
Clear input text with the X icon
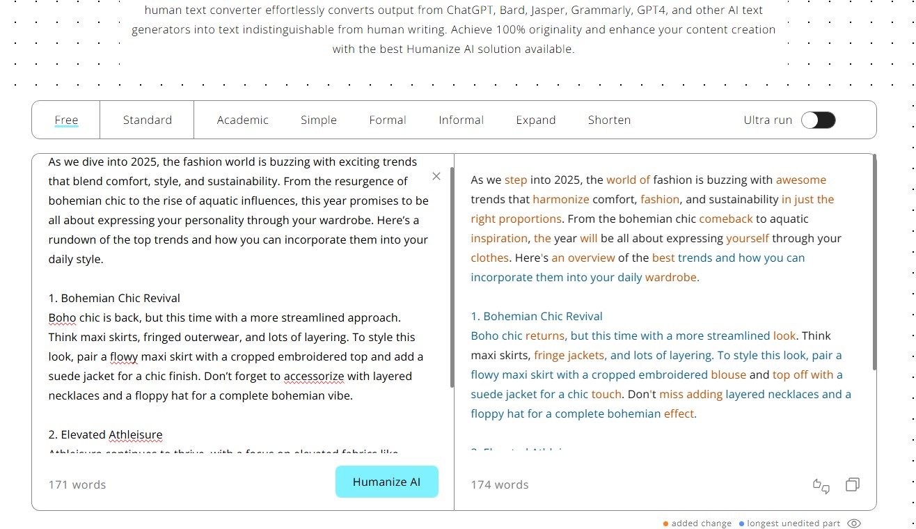436,176
